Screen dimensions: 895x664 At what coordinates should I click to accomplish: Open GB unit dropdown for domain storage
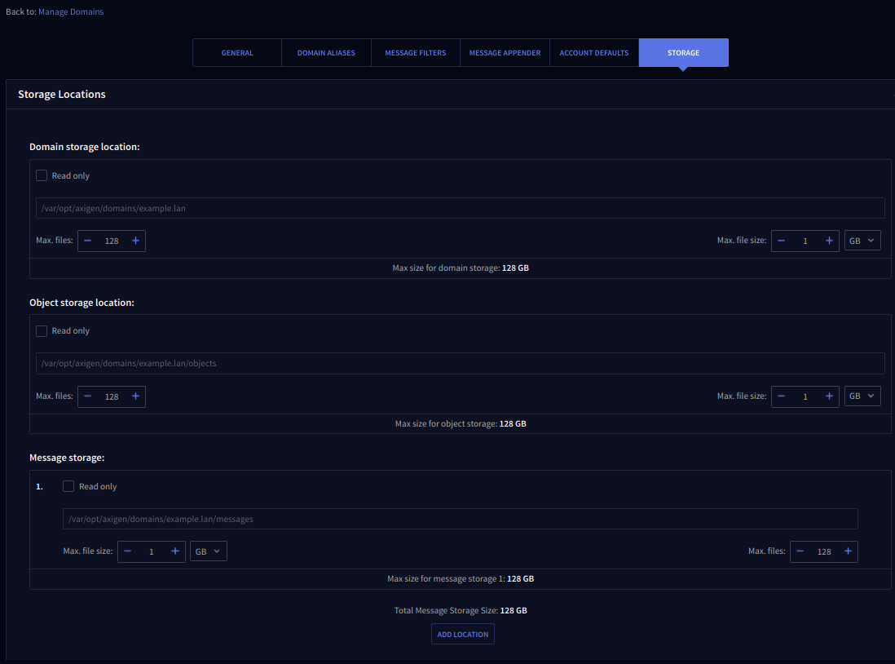click(x=862, y=241)
